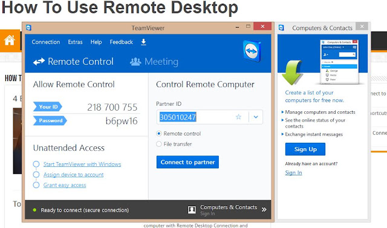Click circle next to Grant easy access

36,185
